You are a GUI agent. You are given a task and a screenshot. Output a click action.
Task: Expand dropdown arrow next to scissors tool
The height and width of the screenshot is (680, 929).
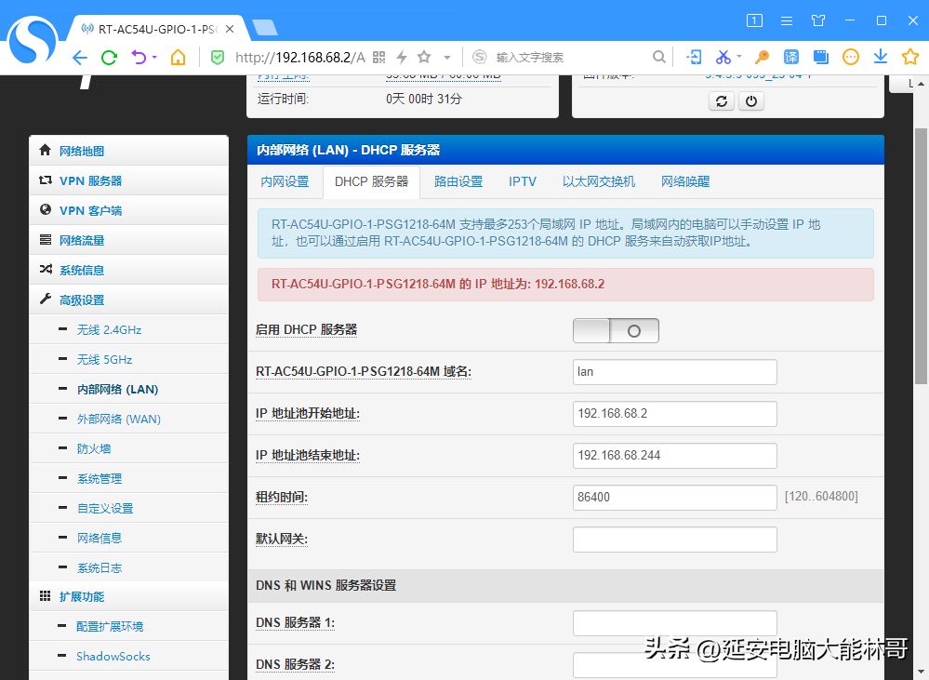(x=739, y=58)
